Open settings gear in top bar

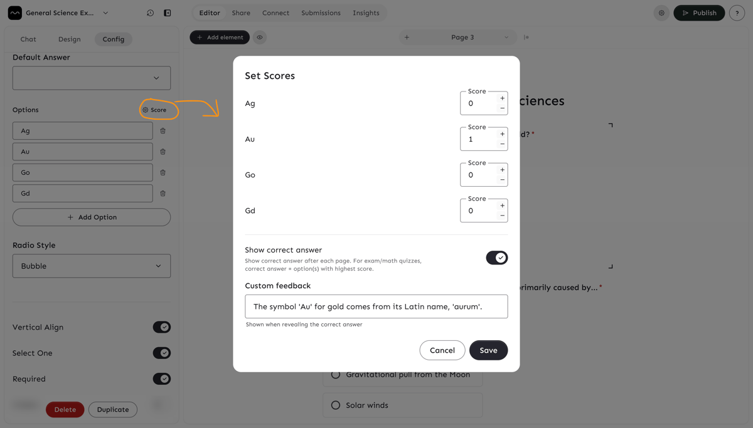[661, 13]
